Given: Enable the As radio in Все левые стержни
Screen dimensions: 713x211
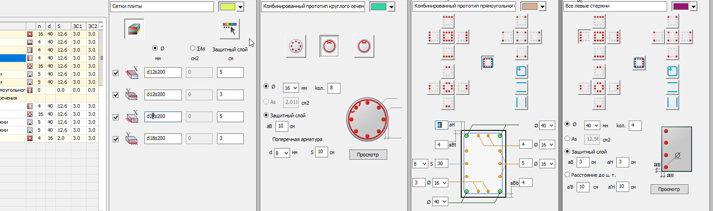Looking at the screenshot, I should click(567, 139).
